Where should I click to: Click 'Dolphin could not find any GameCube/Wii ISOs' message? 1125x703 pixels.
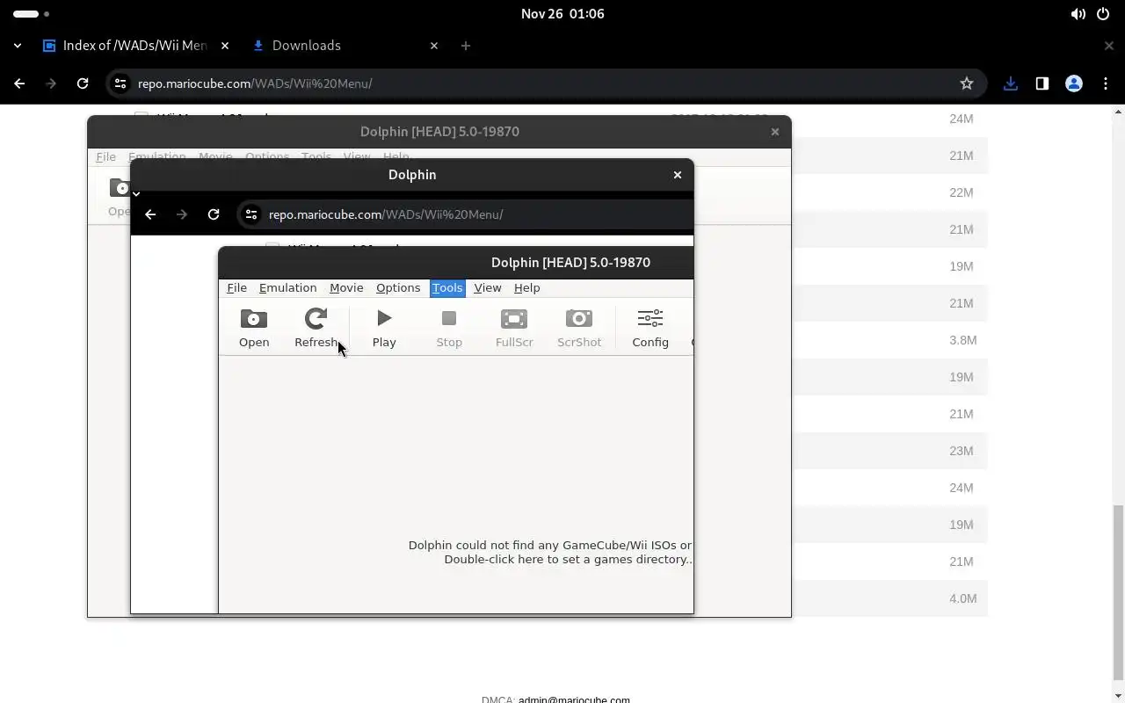549,545
